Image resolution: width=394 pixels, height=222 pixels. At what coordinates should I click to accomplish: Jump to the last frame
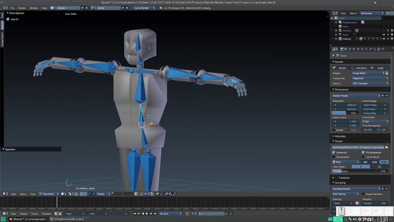[155, 214]
